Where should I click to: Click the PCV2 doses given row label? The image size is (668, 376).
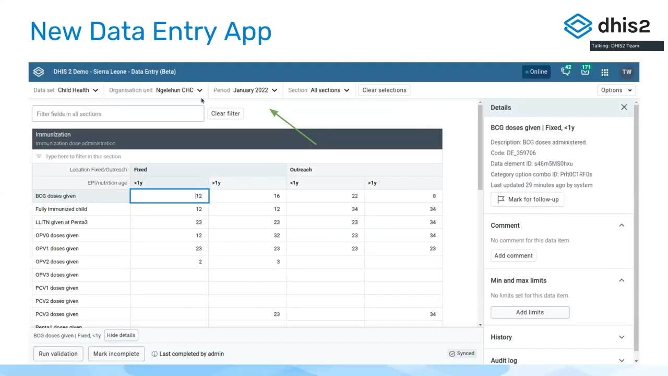pyautogui.click(x=57, y=301)
